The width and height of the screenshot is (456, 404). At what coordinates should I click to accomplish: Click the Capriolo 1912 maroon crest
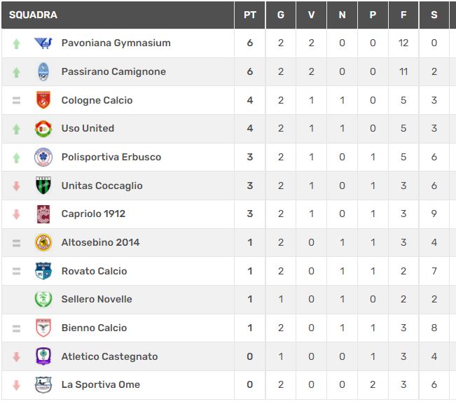pos(43,214)
